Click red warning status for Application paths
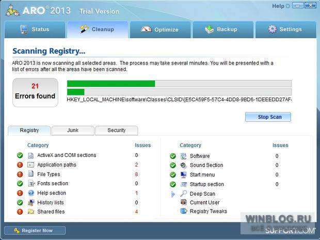 click(x=20, y=165)
